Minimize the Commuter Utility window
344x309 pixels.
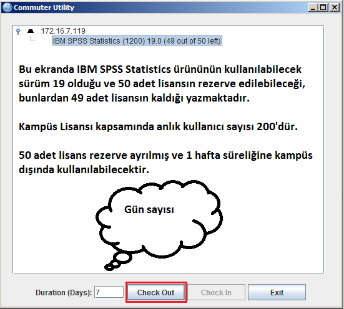pos(313,7)
